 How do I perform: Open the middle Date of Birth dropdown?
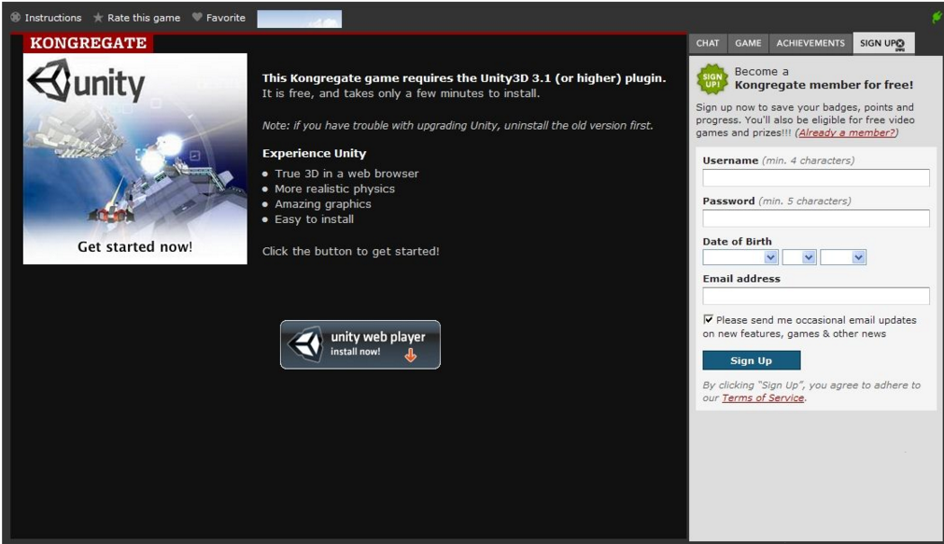pos(798,258)
